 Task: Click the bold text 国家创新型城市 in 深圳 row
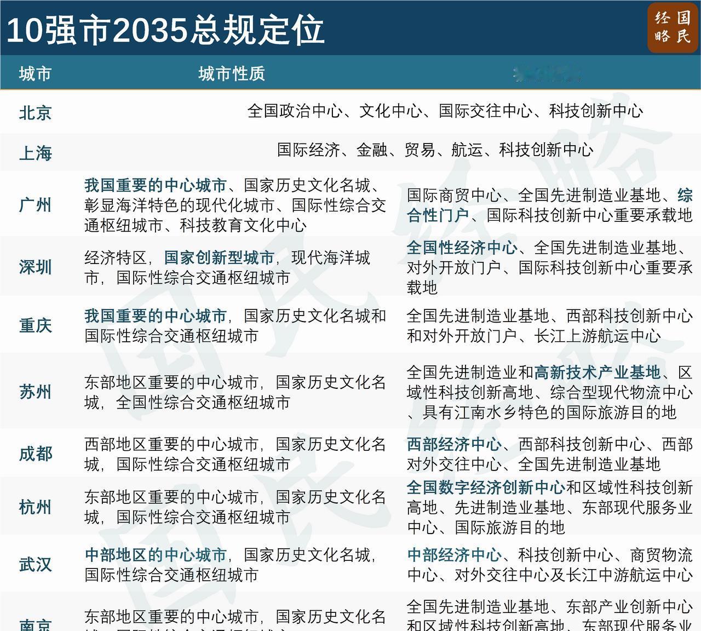coord(219,256)
